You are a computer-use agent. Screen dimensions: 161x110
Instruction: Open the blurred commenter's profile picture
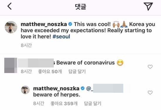pos(11,65)
